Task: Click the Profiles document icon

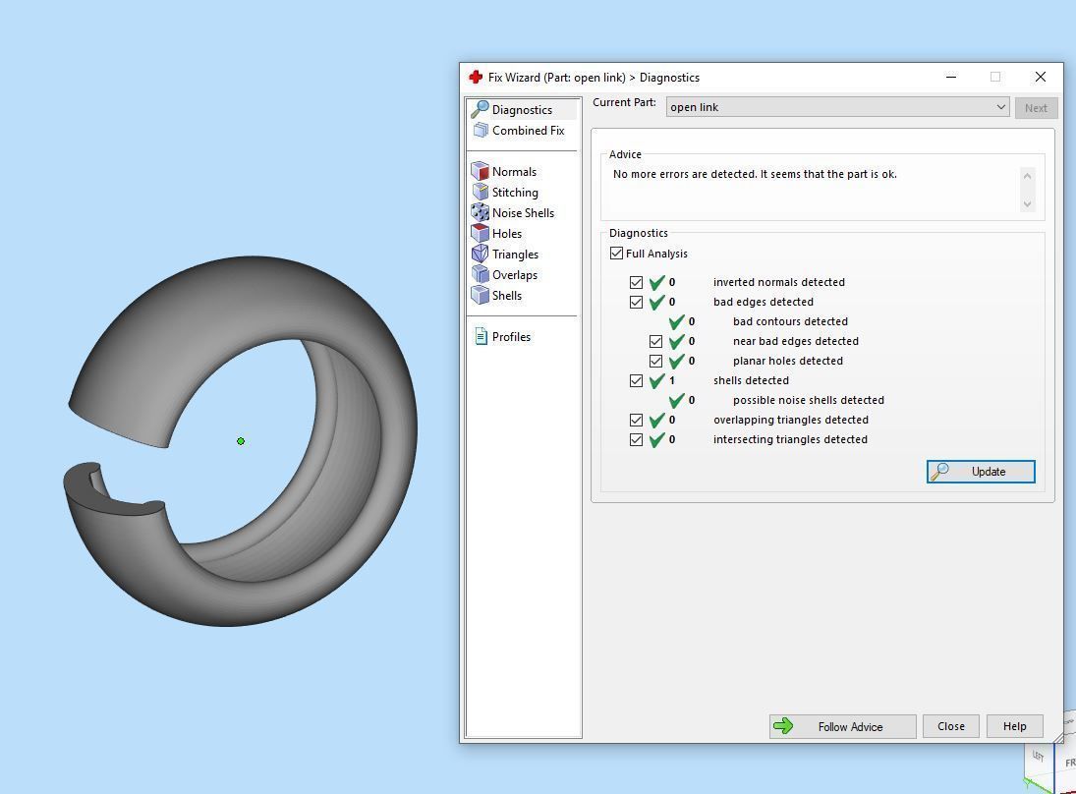Action: click(x=481, y=336)
